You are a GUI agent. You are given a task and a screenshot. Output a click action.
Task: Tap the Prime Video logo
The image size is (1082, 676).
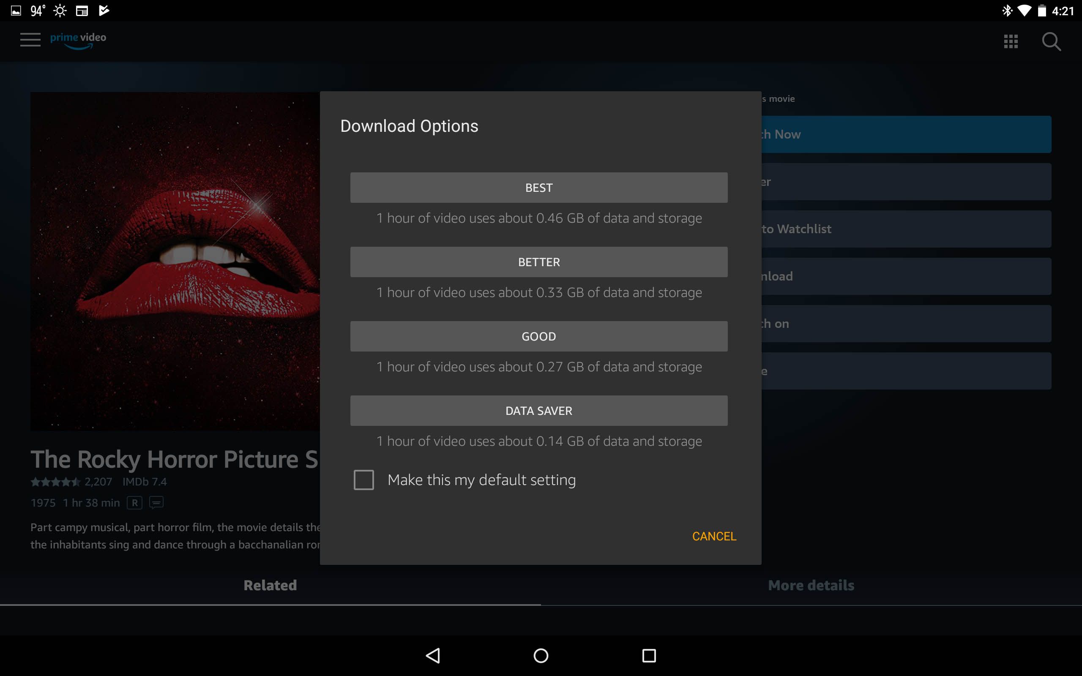(x=78, y=40)
